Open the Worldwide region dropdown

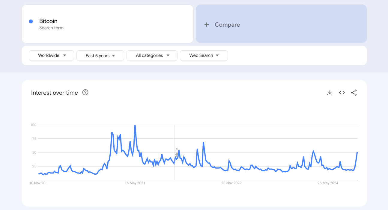click(x=51, y=55)
